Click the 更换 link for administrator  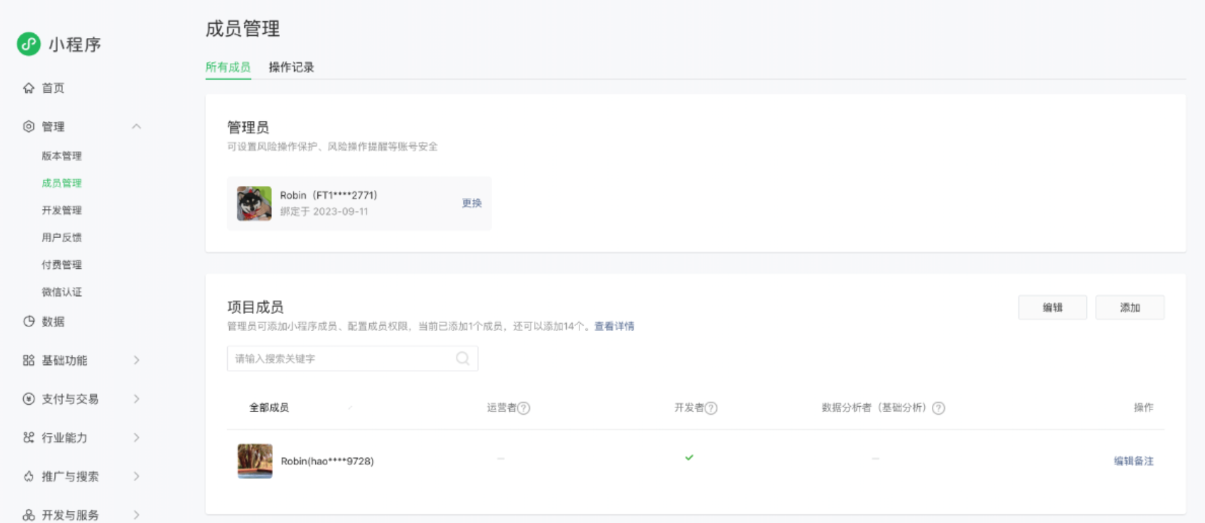pos(471,203)
